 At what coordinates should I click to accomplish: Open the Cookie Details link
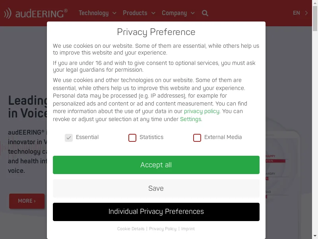(131, 229)
